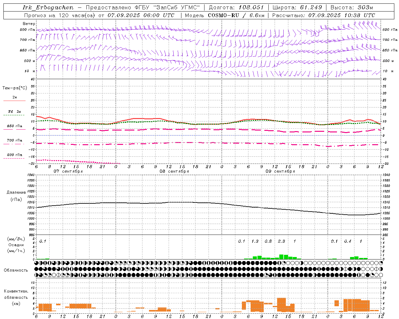Viewport: 399px width, 319px height.
Task: Click the 'Td 2м' dew point legend
Action: [14, 112]
